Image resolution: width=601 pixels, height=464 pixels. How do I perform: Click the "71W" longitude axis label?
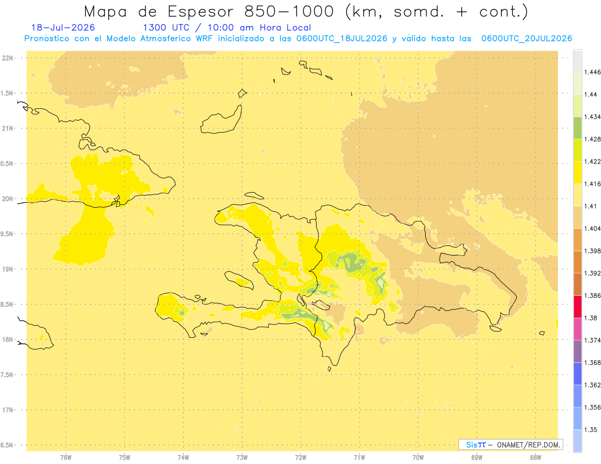coord(359,458)
